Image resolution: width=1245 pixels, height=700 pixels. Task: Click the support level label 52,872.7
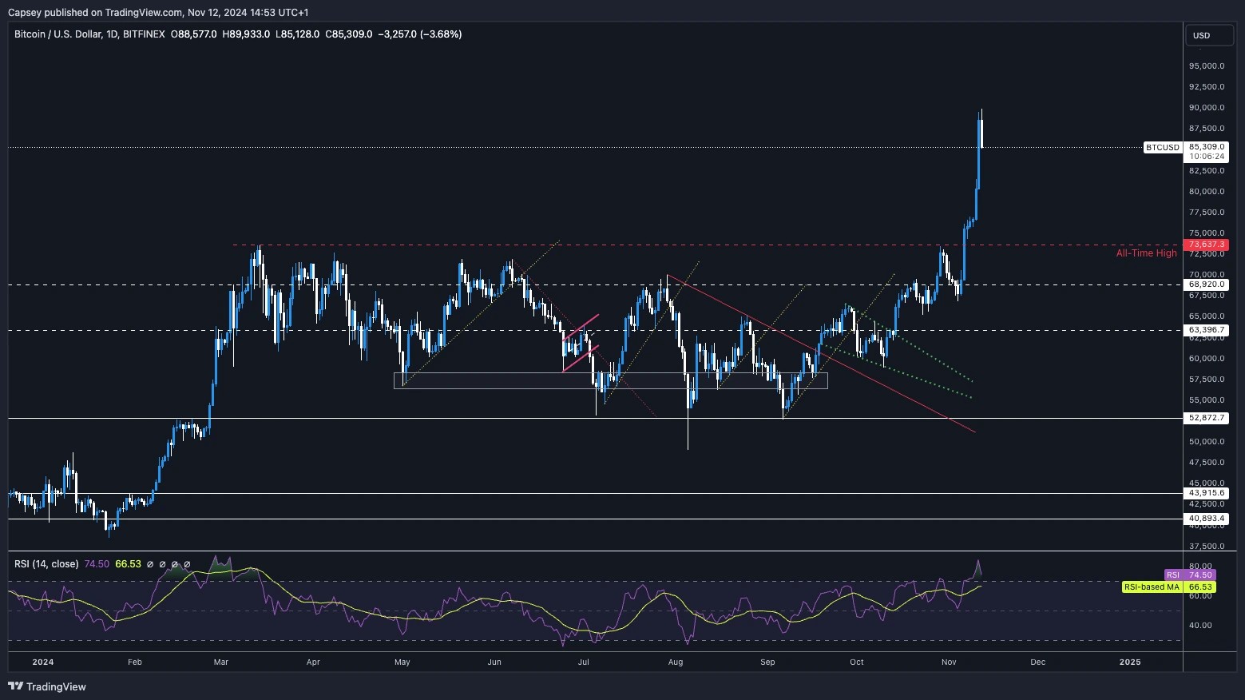[x=1207, y=416]
